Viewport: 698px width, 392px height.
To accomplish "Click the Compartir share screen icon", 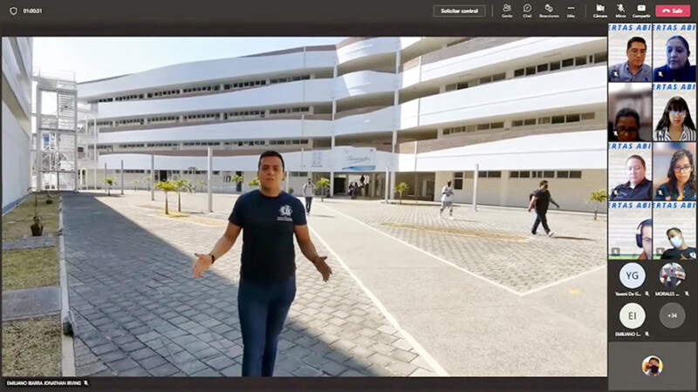I will [640, 10].
